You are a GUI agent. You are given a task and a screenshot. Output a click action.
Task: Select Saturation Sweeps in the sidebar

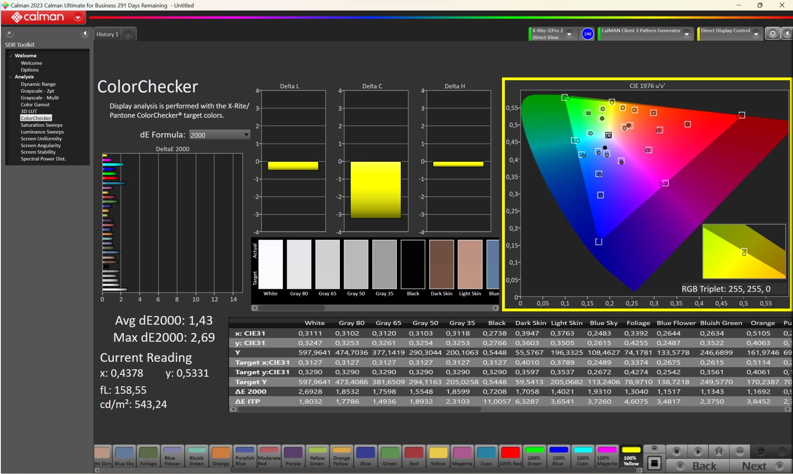(x=42, y=125)
